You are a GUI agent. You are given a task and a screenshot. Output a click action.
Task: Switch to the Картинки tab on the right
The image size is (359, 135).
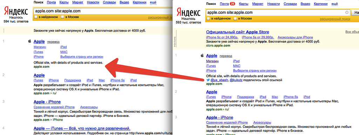320,4
